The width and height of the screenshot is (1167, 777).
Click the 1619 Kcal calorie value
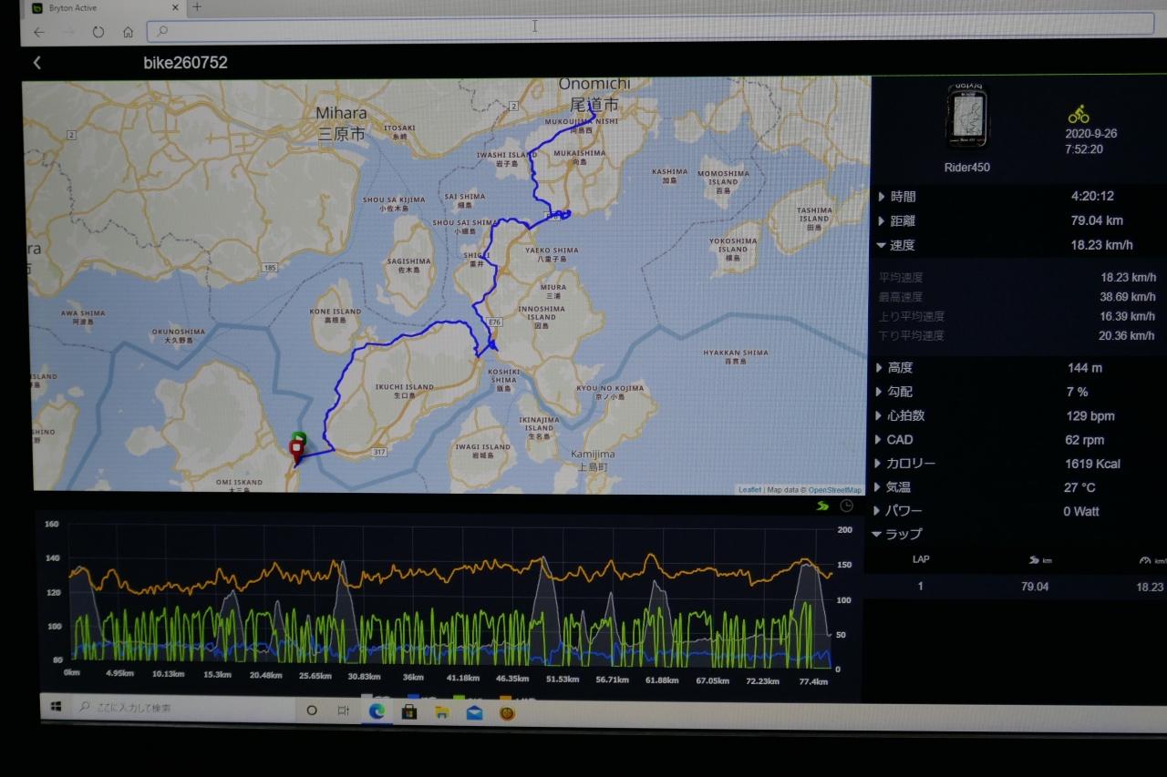(1092, 464)
